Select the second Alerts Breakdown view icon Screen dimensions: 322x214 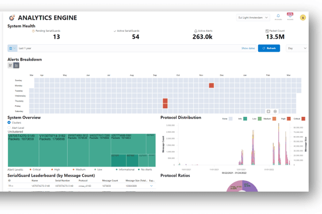17,66
